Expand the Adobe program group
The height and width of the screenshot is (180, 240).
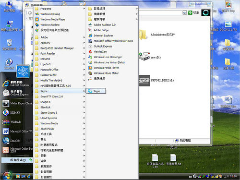60,37
